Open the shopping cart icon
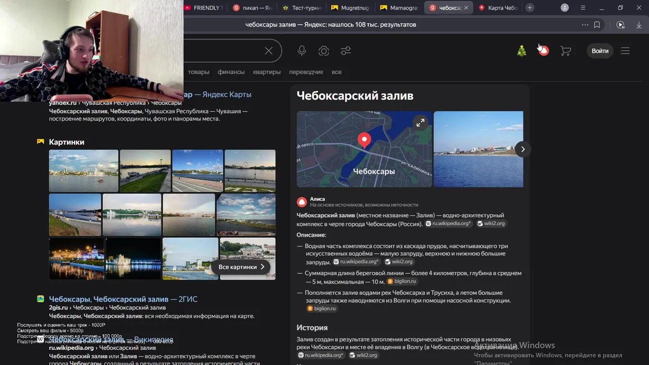The image size is (649, 365). click(x=565, y=51)
